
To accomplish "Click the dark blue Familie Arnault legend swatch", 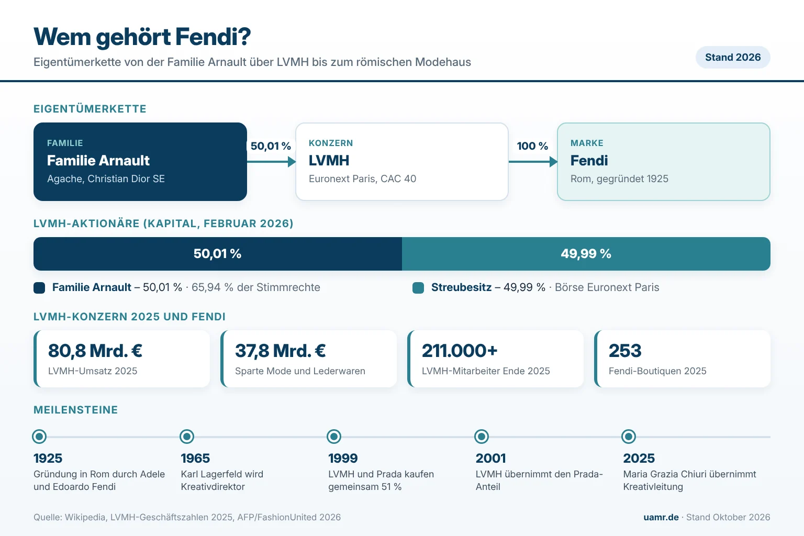I will coord(39,288).
